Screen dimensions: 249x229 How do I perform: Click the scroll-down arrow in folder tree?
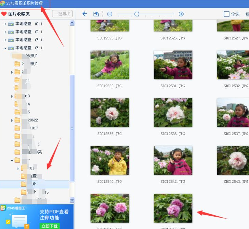(72, 200)
